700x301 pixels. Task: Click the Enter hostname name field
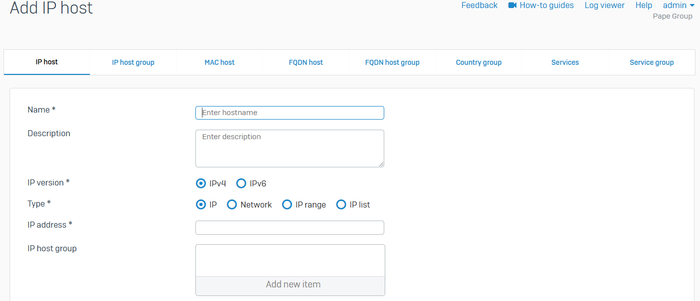pyautogui.click(x=290, y=113)
